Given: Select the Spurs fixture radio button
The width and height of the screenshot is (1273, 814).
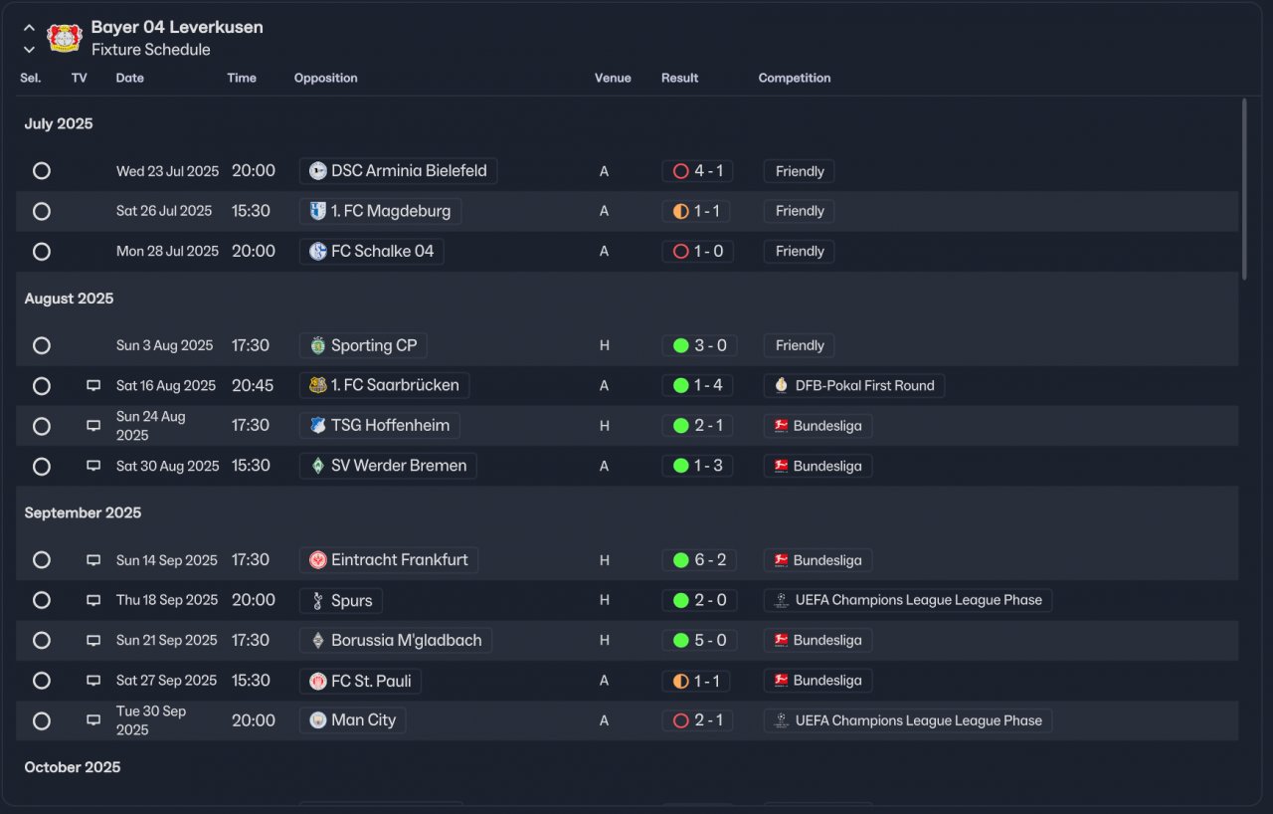Looking at the screenshot, I should pos(42,600).
